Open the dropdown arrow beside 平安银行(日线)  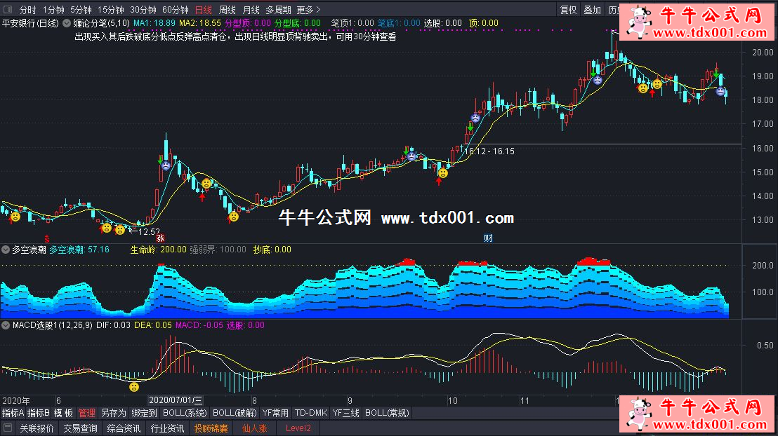[x=67, y=23]
